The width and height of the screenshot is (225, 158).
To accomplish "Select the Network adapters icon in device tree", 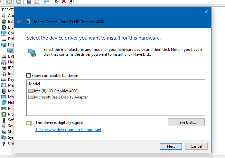I will 4,103.
